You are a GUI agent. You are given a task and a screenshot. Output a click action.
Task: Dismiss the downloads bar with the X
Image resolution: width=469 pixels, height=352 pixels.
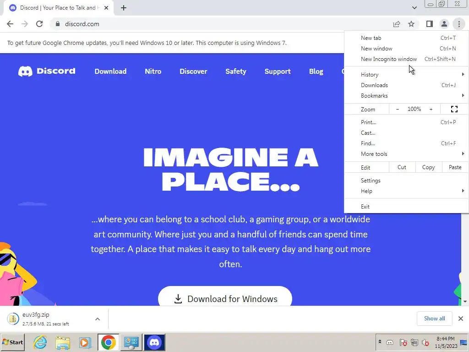[x=461, y=319]
